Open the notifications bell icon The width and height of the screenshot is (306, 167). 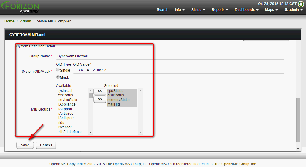pos(301,4)
